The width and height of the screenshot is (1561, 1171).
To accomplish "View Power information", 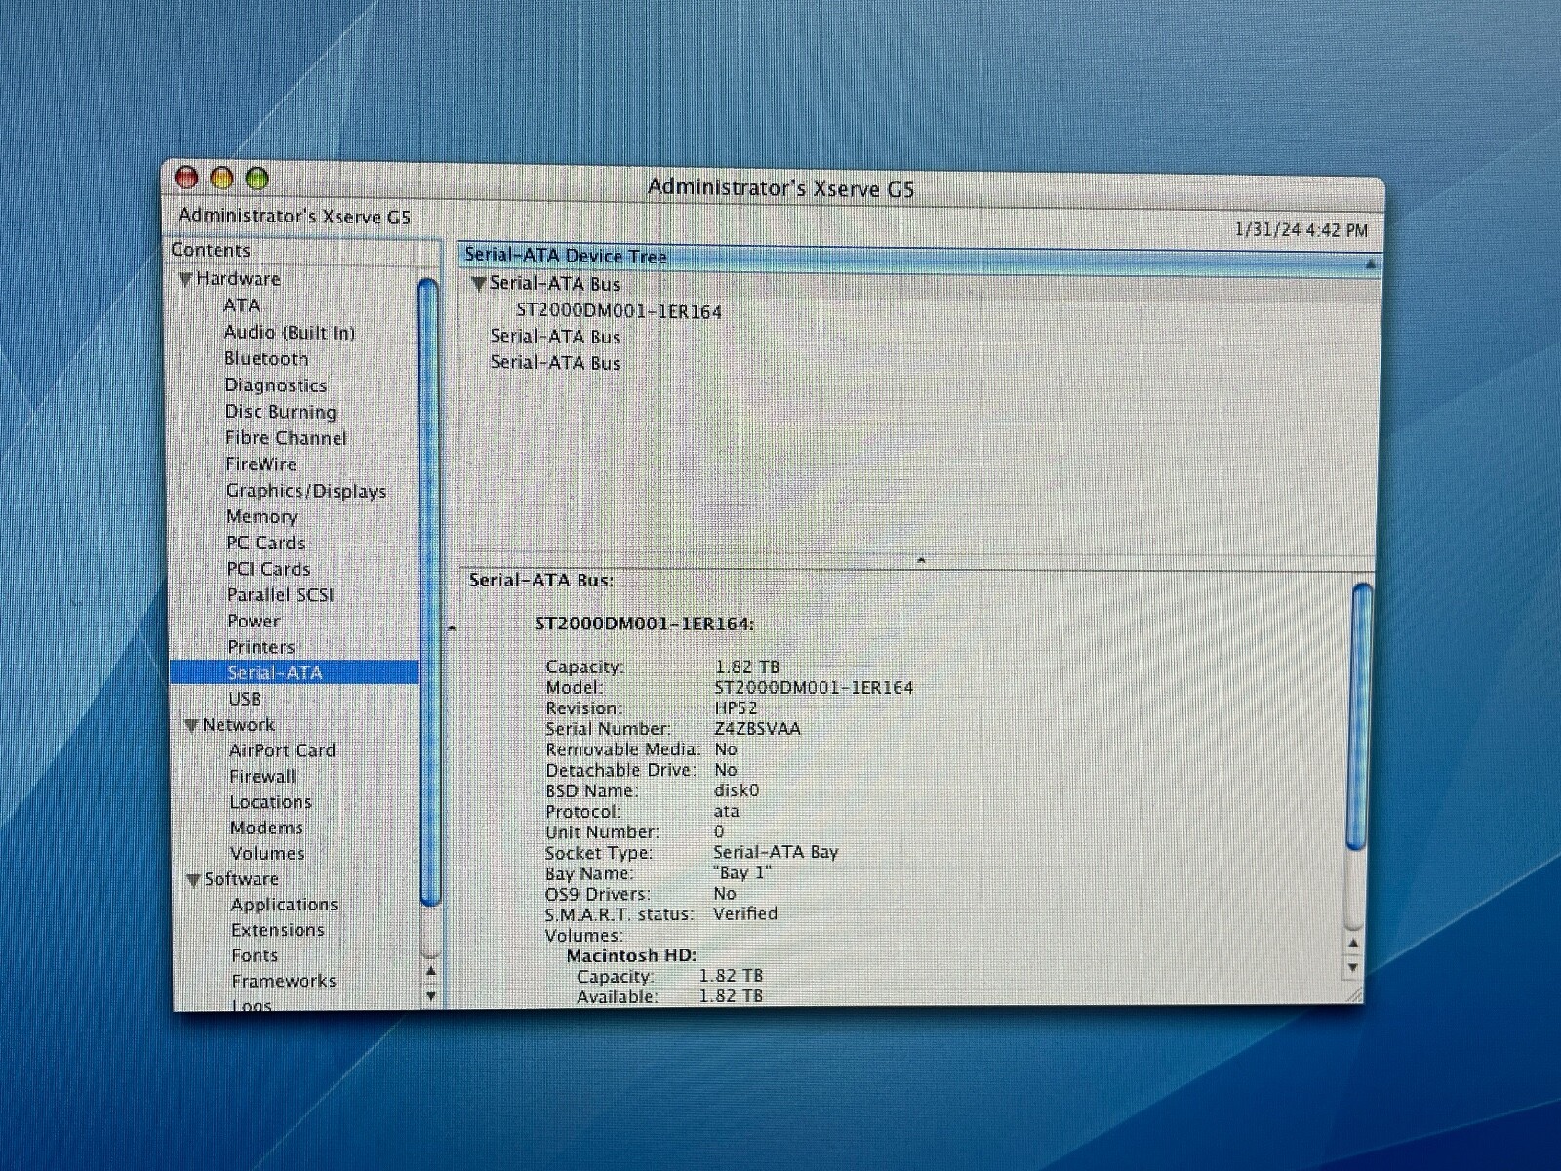I will (254, 621).
